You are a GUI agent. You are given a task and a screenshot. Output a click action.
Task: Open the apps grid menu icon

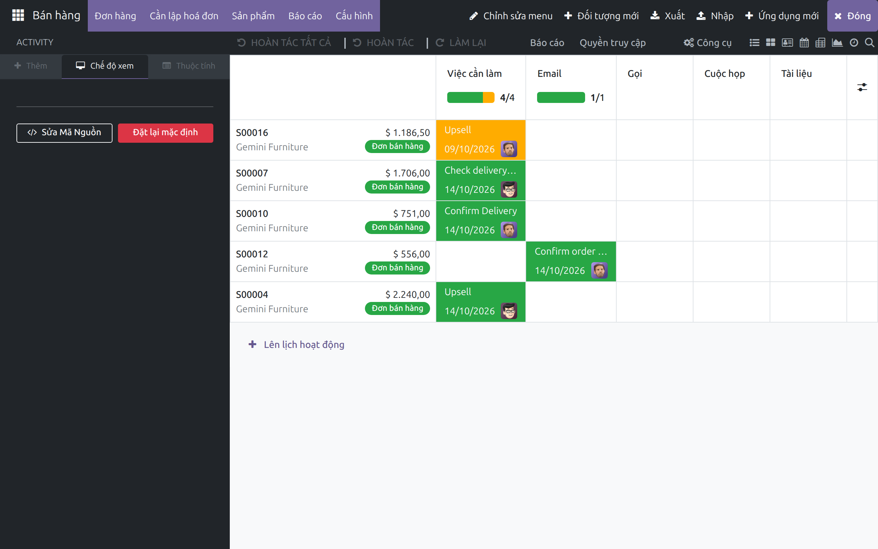click(18, 15)
